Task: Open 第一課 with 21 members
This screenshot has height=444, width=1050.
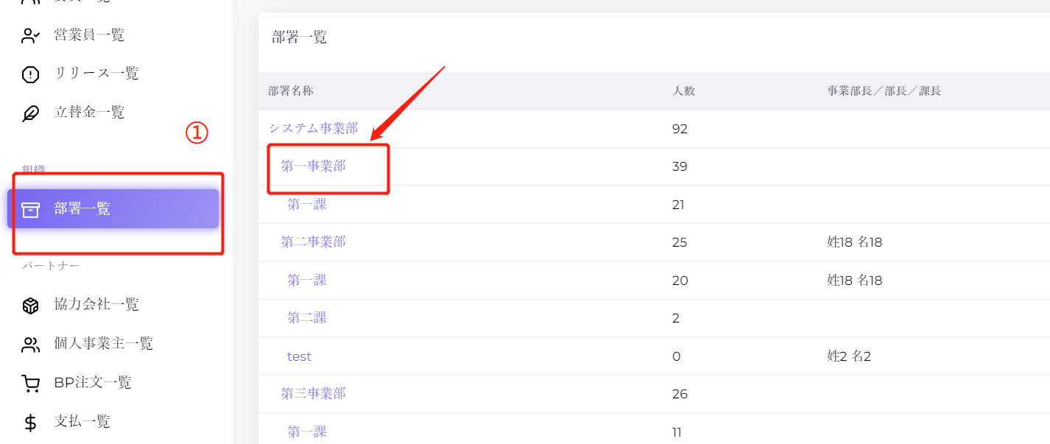Action: pos(307,204)
